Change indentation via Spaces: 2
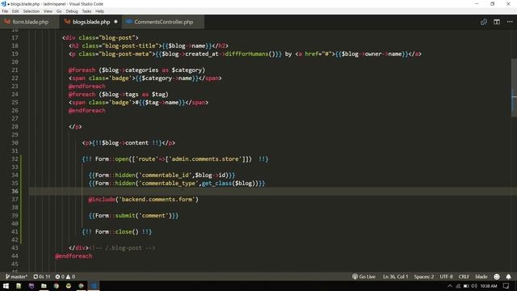 point(423,276)
